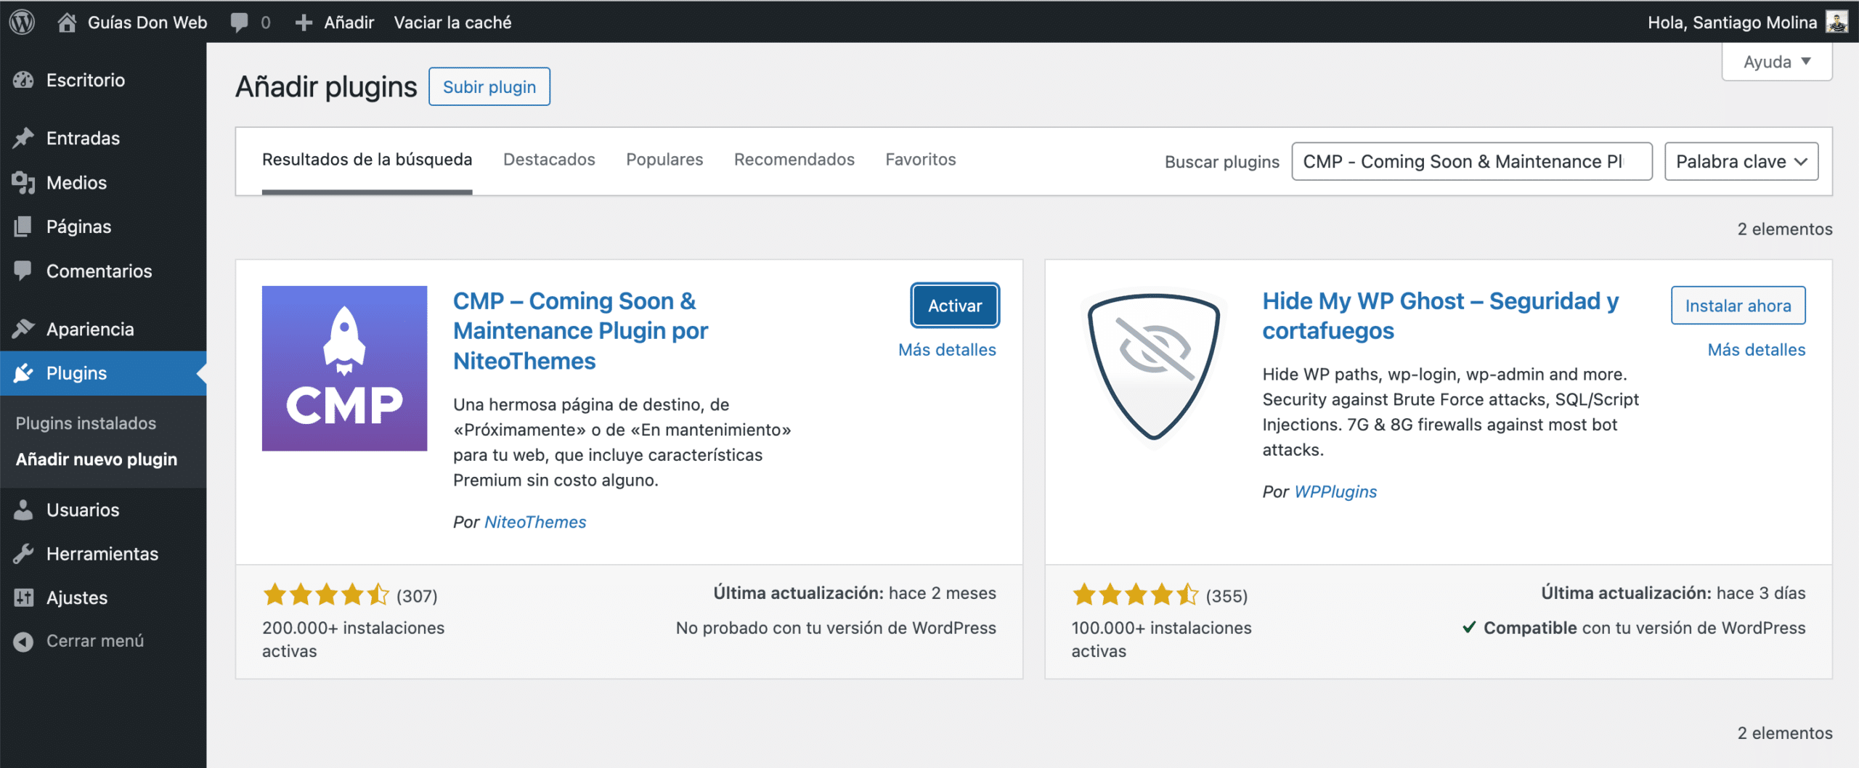The image size is (1859, 768).
Task: Open the Medios media icon
Action: [x=23, y=183]
